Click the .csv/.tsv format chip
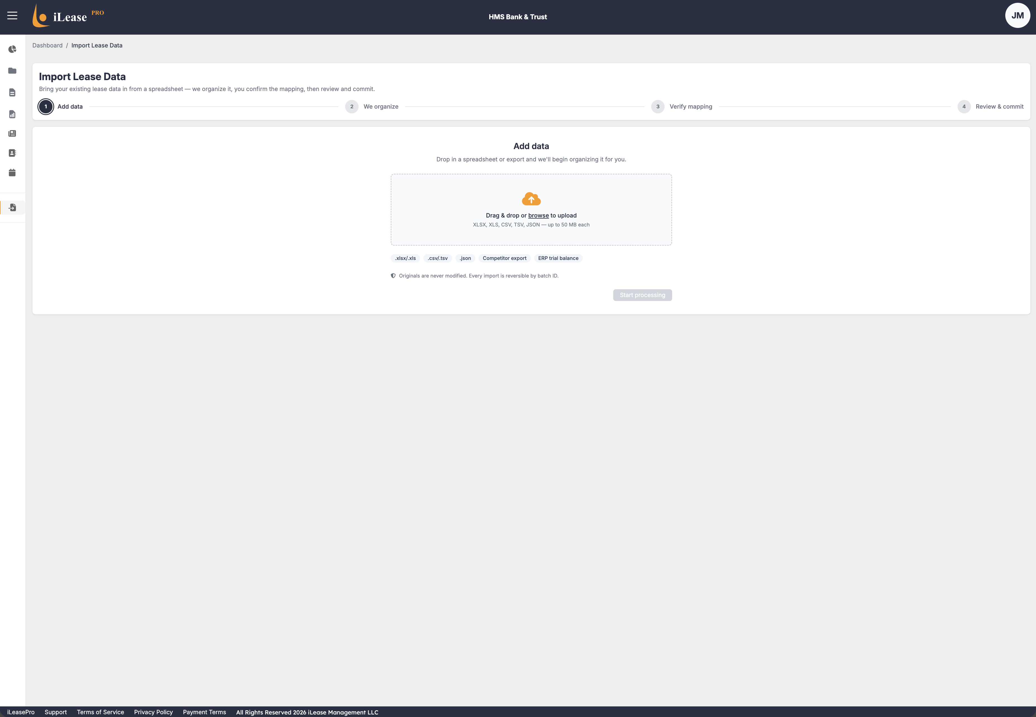 pyautogui.click(x=438, y=258)
